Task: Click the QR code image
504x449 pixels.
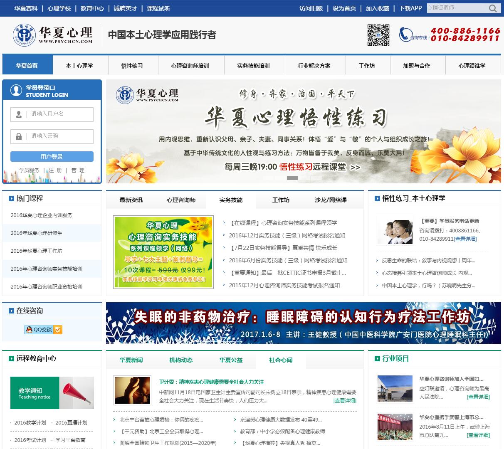Action: click(378, 35)
